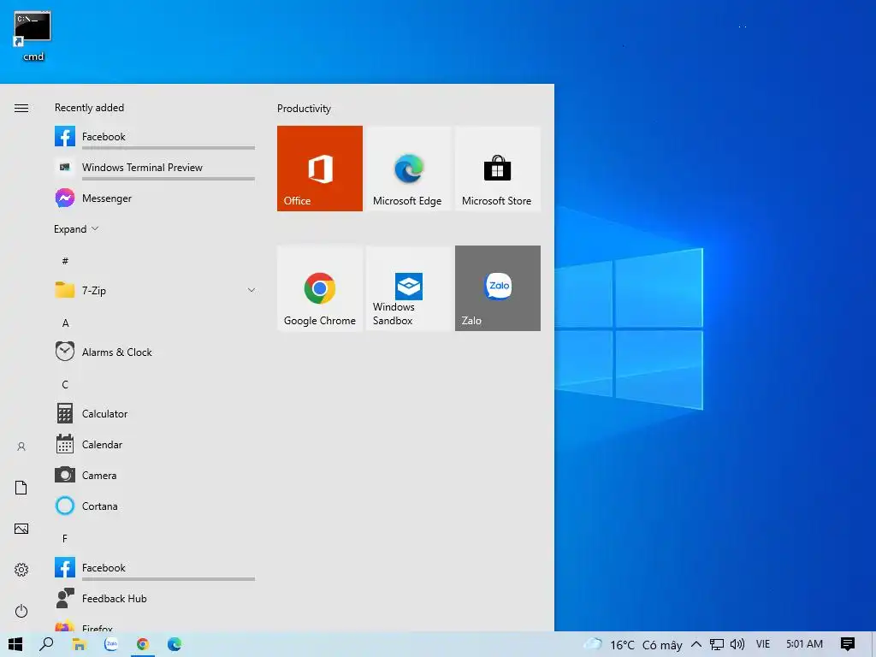Open the volume icon in system tray
This screenshot has width=876, height=657.
pos(737,644)
